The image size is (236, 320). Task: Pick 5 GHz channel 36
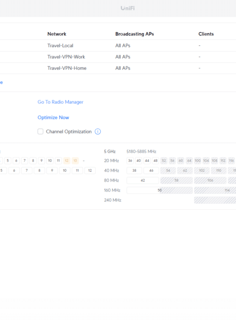[130, 160]
